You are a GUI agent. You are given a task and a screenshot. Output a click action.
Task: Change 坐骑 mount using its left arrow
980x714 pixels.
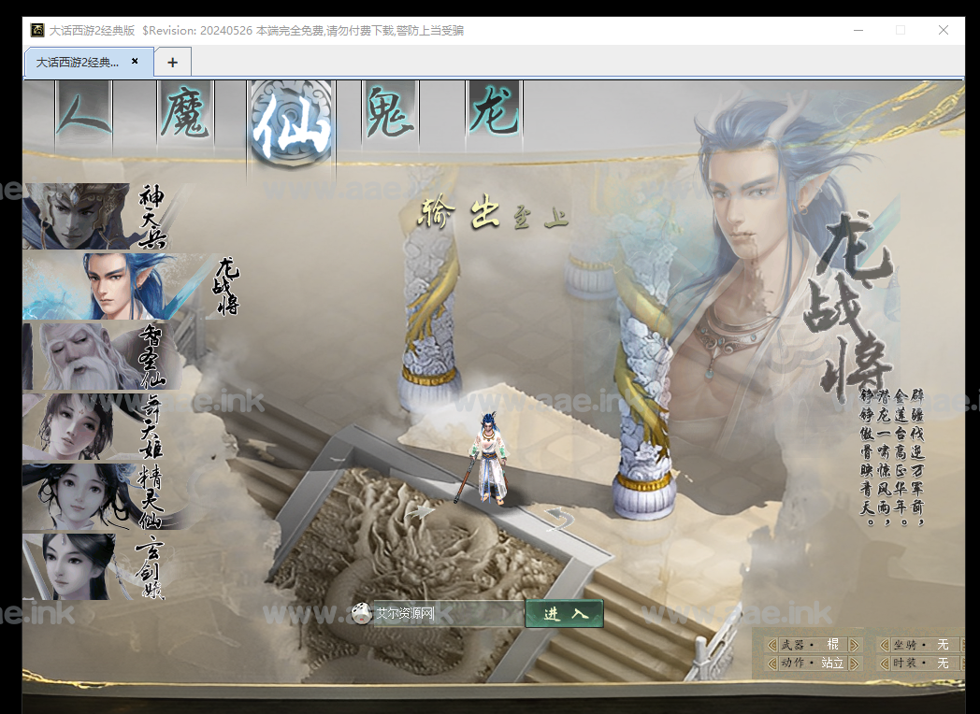pos(884,645)
